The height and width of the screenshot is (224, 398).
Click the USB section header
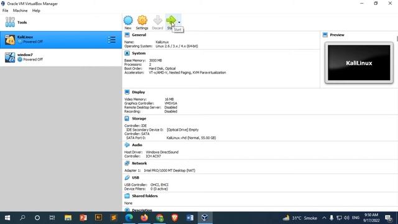click(x=136, y=177)
